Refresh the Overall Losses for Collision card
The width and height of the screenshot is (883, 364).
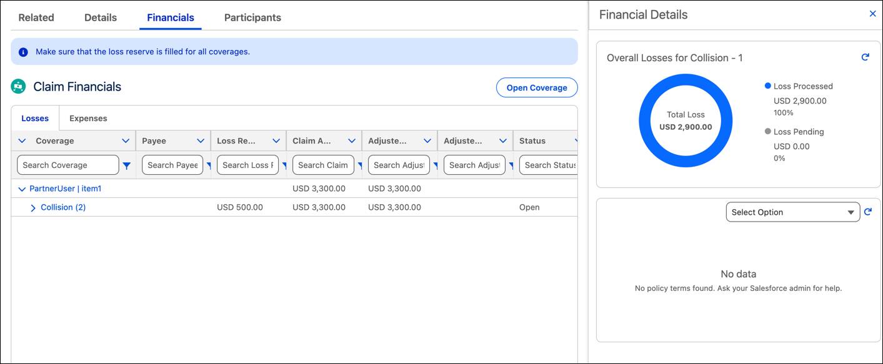pos(866,57)
